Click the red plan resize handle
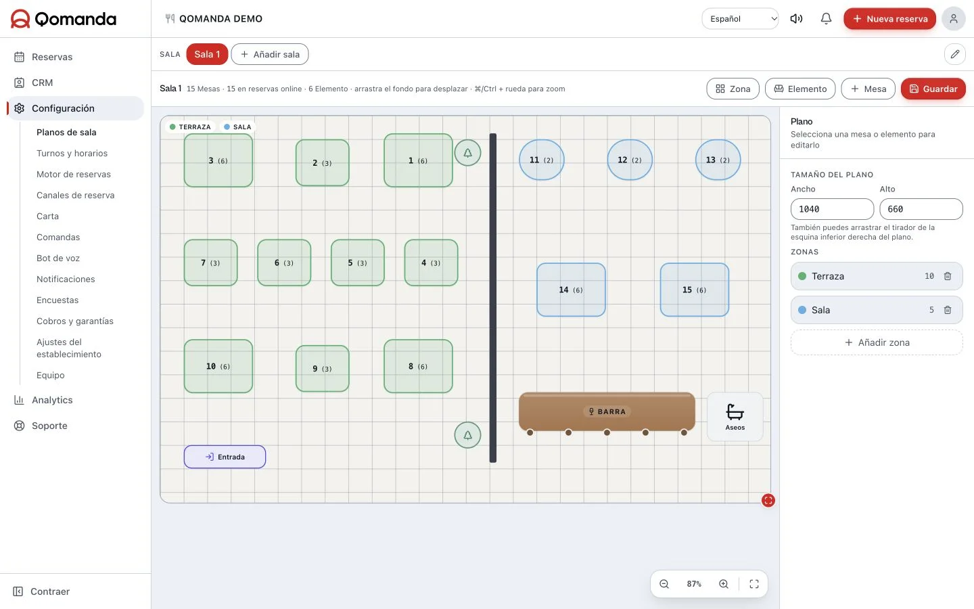Image resolution: width=974 pixels, height=609 pixels. click(x=768, y=501)
